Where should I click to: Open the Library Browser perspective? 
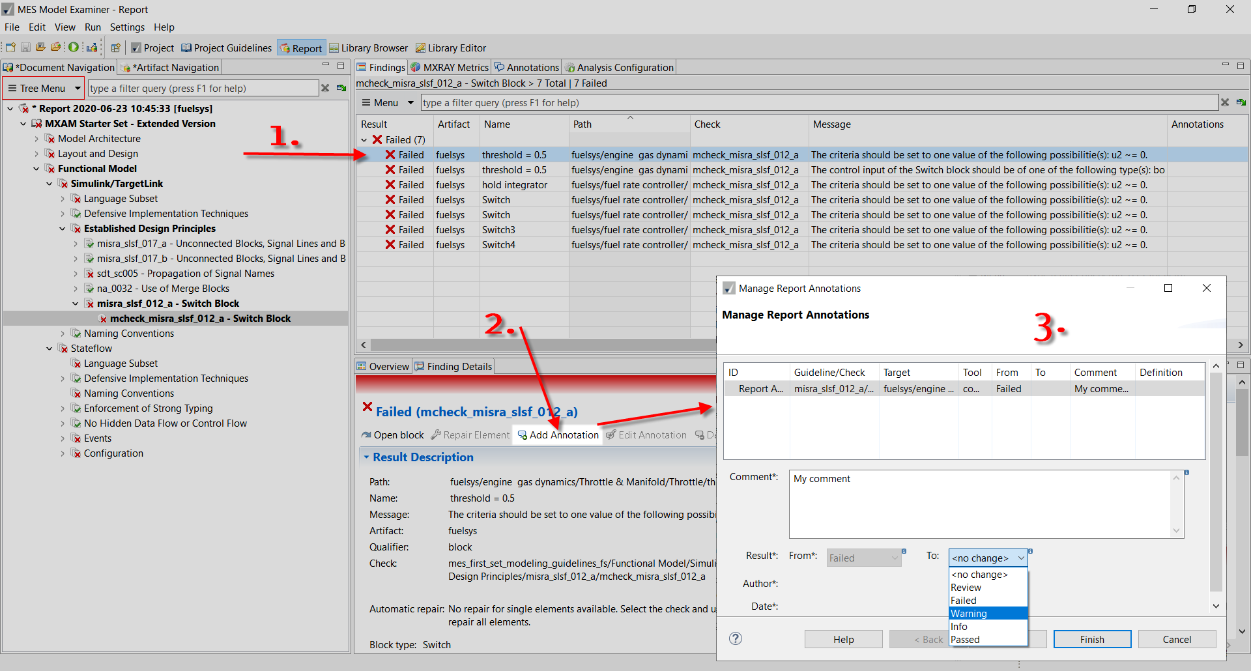click(369, 48)
